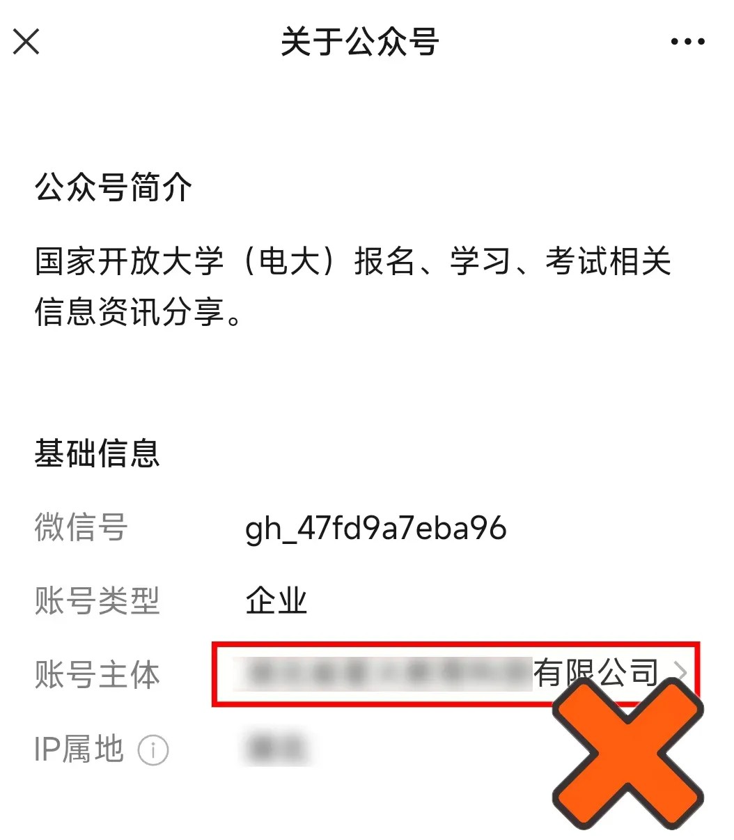The width and height of the screenshot is (734, 840).
Task: Tap the blurred company name text
Action: pos(383,674)
